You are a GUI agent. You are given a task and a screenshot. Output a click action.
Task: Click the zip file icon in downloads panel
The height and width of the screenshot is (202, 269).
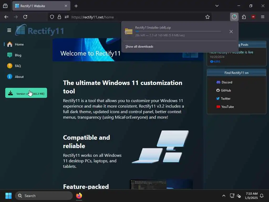click(128, 32)
